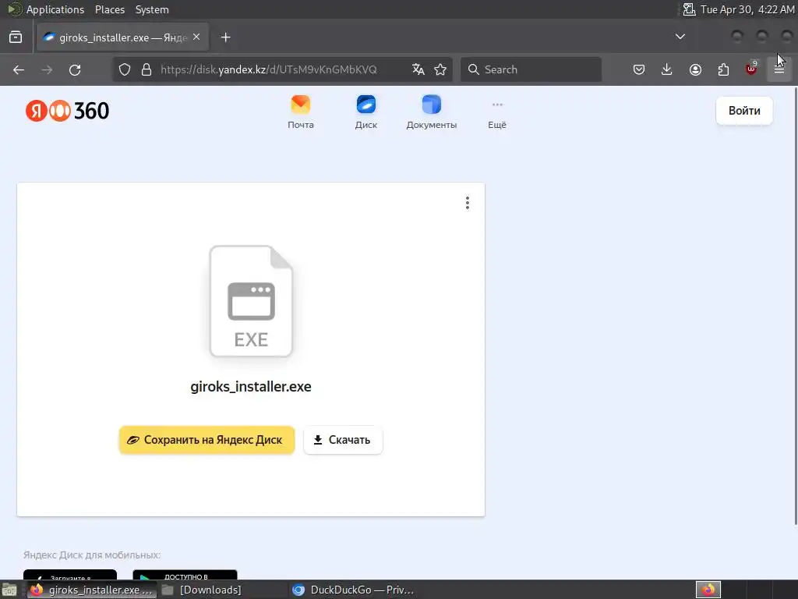Click the EXE file thumbnail

tap(251, 301)
